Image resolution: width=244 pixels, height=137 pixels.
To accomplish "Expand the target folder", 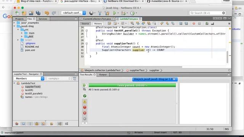I will (x=18, y=40).
